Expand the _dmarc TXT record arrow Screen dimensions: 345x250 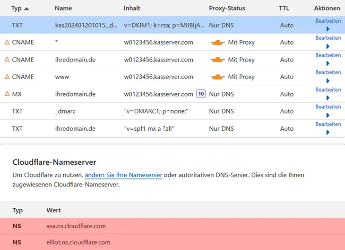pos(328,116)
